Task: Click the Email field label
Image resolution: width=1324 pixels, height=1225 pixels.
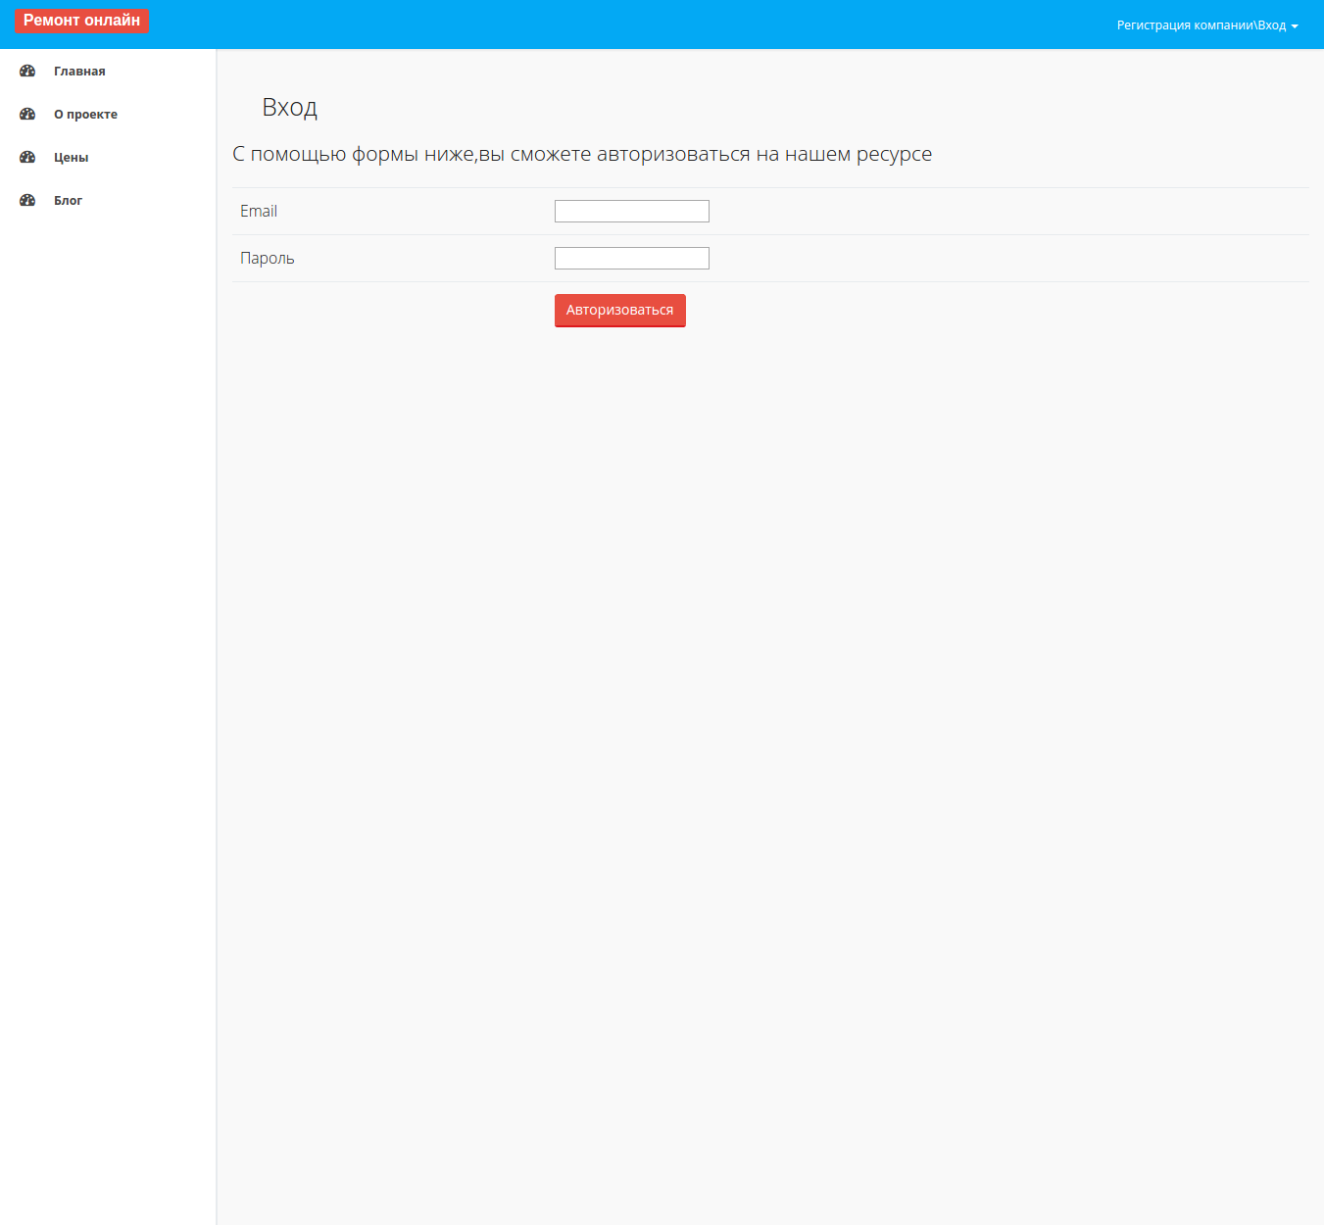Action: coord(259,211)
